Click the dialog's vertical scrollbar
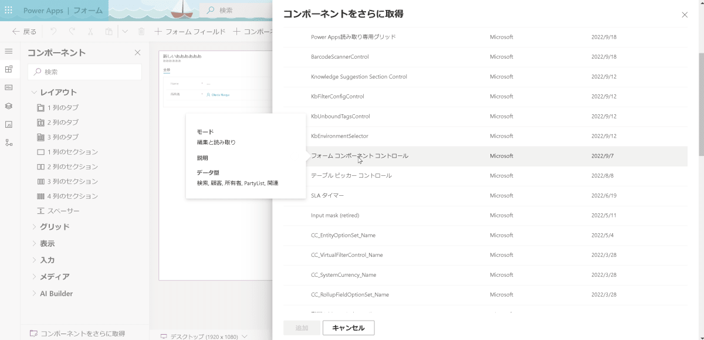 701,104
